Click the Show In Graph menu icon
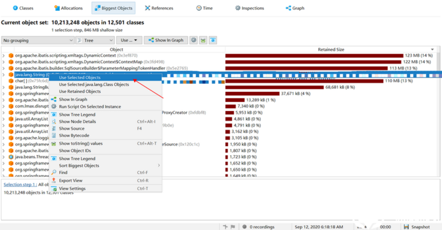This screenshot has height=230, width=442. point(54,100)
